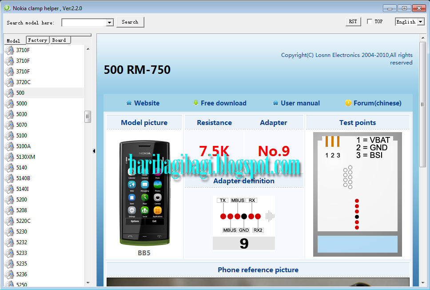The height and width of the screenshot is (290, 430).
Task: Click the phone icon beside model 5140
Action: (x=9, y=168)
